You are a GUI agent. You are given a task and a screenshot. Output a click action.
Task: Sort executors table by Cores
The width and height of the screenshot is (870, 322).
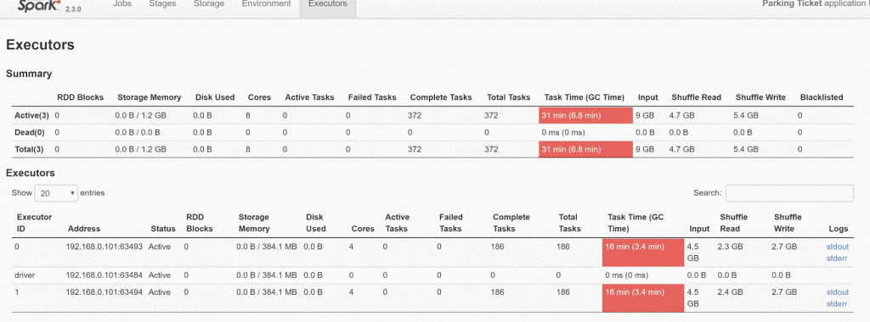pos(362,229)
